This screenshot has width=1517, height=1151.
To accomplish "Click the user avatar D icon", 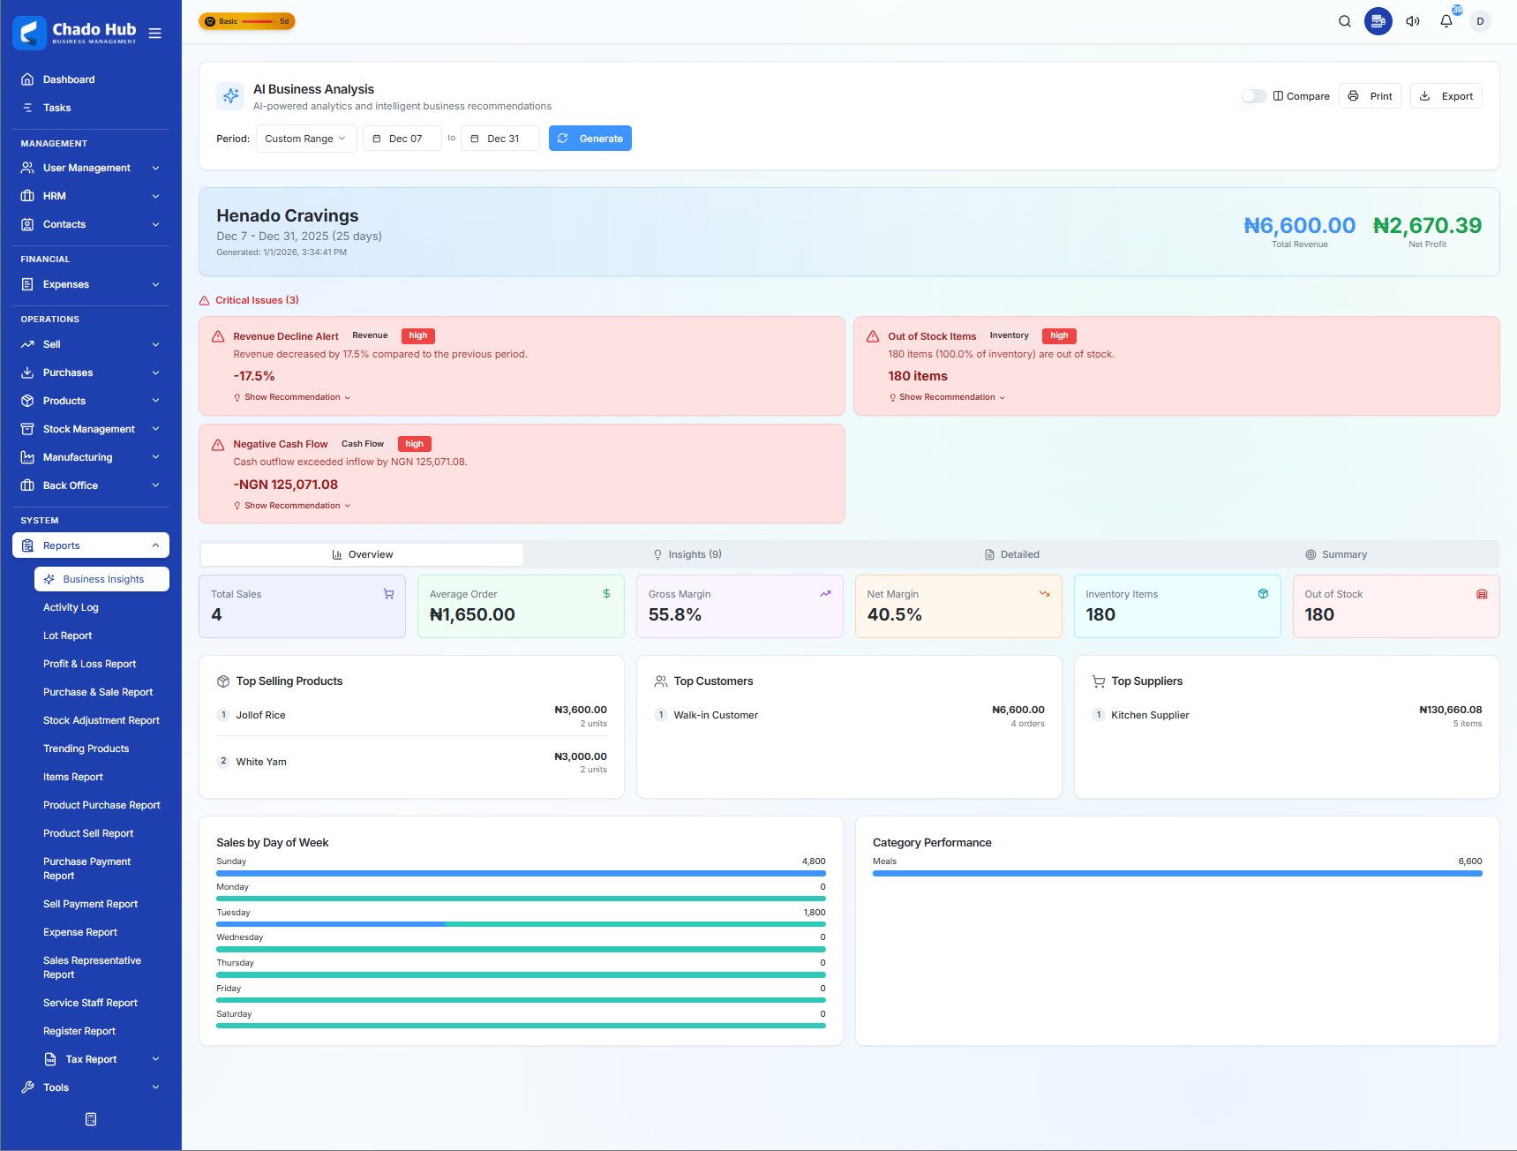I will (1480, 21).
